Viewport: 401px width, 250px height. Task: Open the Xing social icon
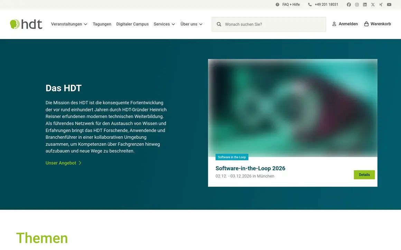click(x=381, y=4)
